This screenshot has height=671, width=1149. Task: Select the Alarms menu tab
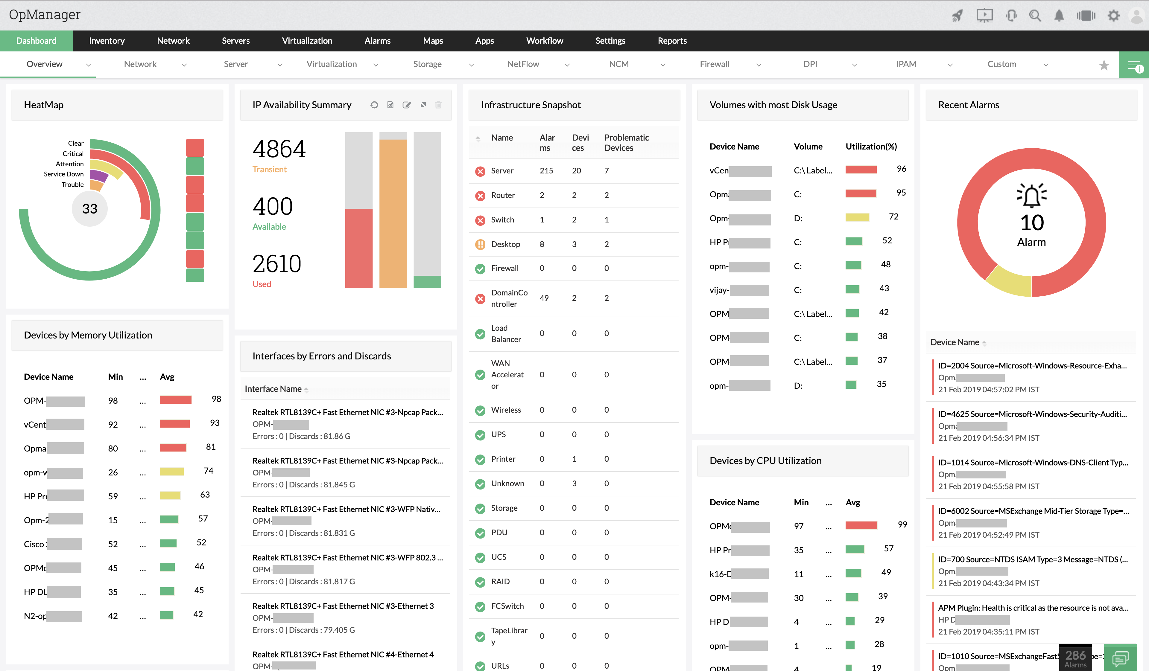tap(376, 40)
